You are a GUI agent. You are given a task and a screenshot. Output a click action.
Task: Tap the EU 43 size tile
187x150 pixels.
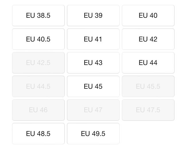click(x=93, y=63)
